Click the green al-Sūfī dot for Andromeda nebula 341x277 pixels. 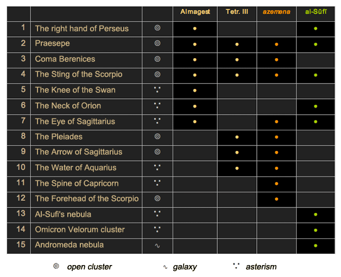click(x=315, y=245)
